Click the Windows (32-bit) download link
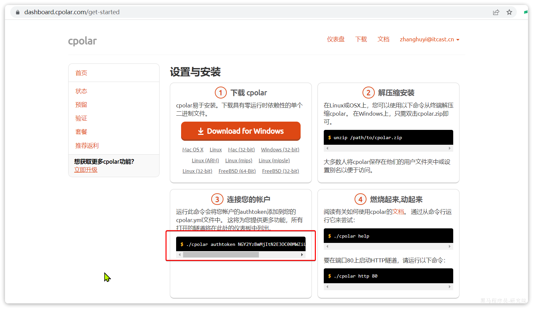The image size is (533, 309). [280, 150]
